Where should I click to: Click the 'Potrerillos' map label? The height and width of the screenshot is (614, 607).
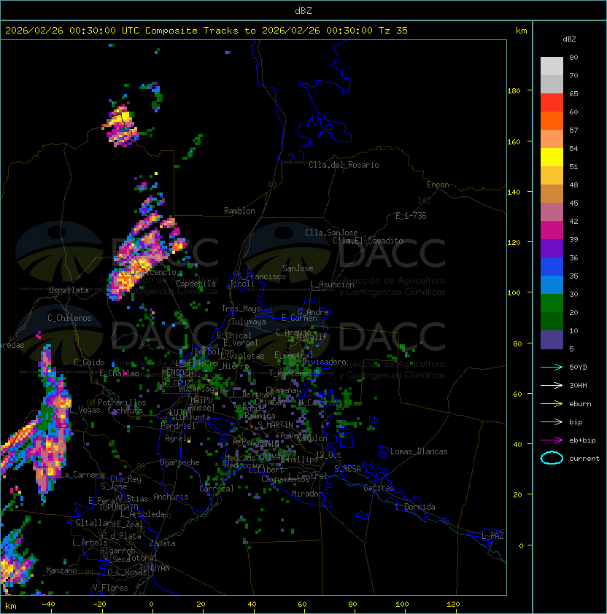point(122,403)
